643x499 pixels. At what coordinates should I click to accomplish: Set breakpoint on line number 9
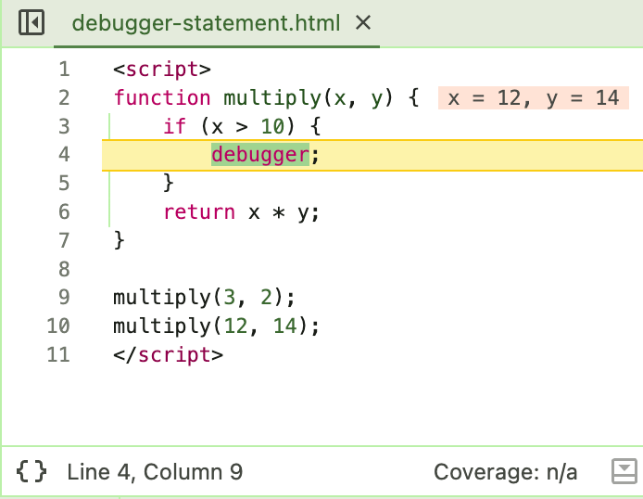pos(64,298)
